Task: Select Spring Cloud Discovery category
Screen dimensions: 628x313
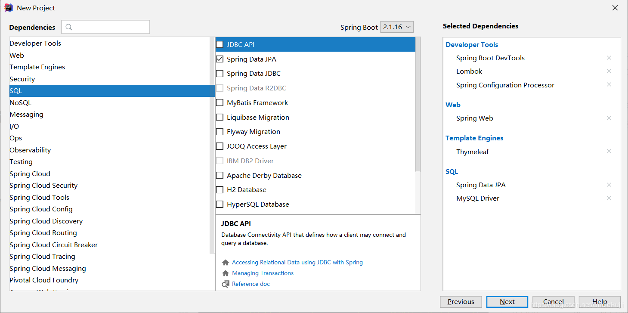Action: [x=109, y=221]
